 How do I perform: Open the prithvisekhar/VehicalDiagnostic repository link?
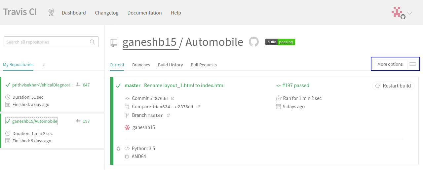(42, 85)
